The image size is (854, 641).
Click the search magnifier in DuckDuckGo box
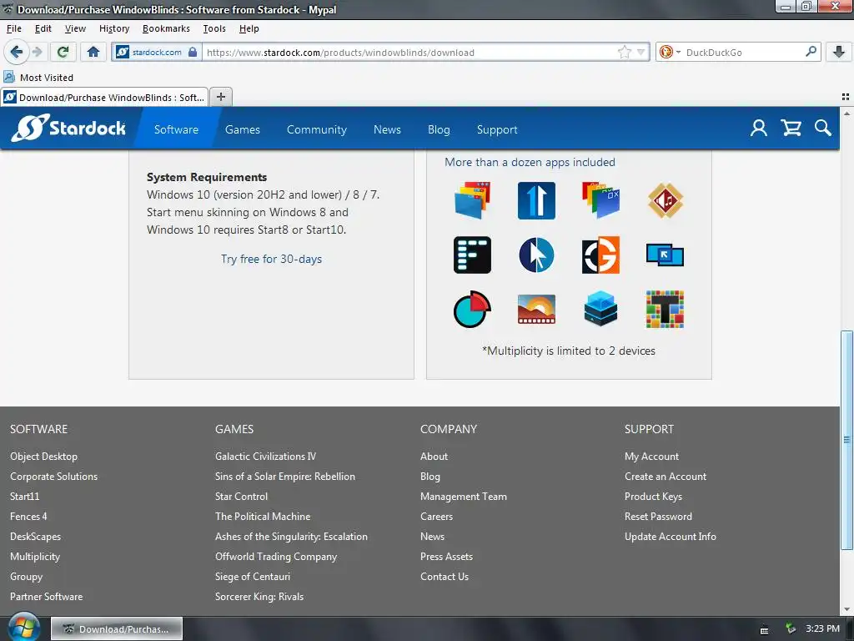point(811,52)
